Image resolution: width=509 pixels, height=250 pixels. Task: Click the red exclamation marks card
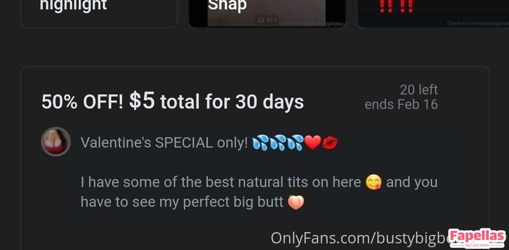tap(432, 14)
